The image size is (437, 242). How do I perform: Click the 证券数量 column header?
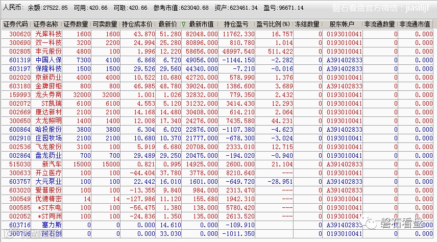coord(76,25)
